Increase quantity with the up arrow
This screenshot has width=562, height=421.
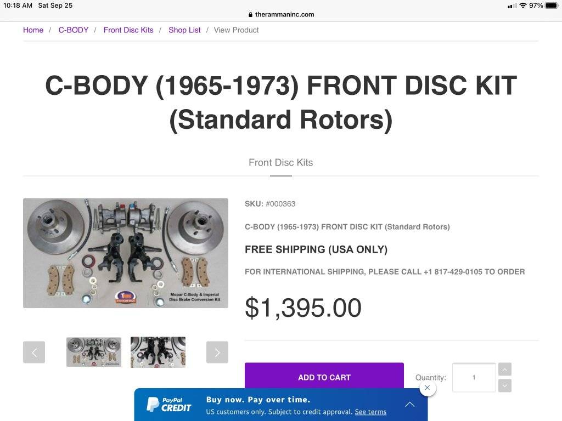[x=505, y=369]
